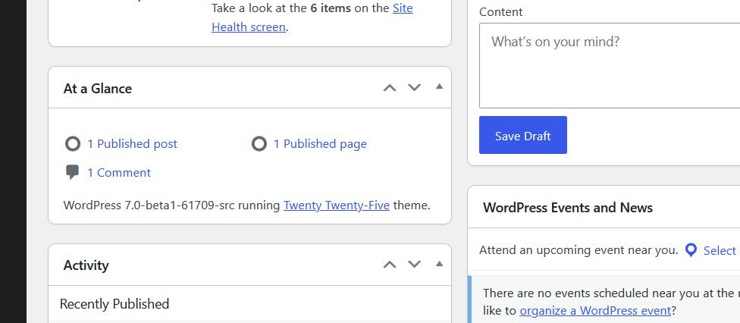This screenshot has width=740, height=323.
Task: Select a location for nearby events
Action: pos(719,251)
